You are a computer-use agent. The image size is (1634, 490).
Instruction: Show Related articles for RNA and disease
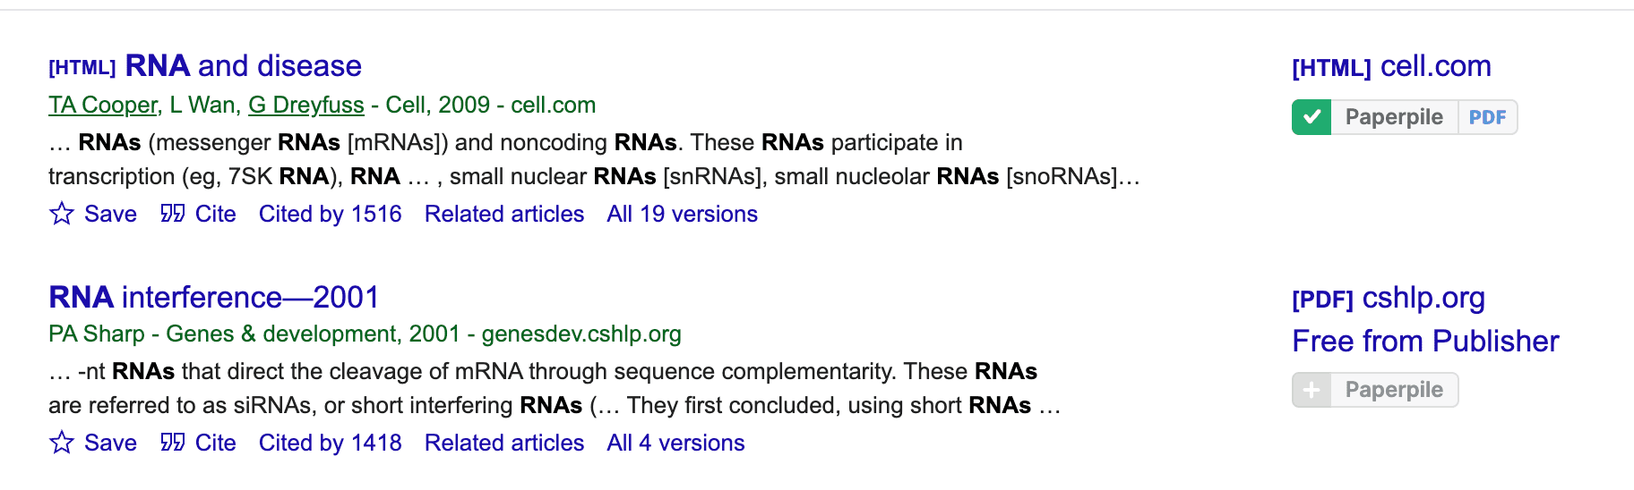(x=503, y=214)
